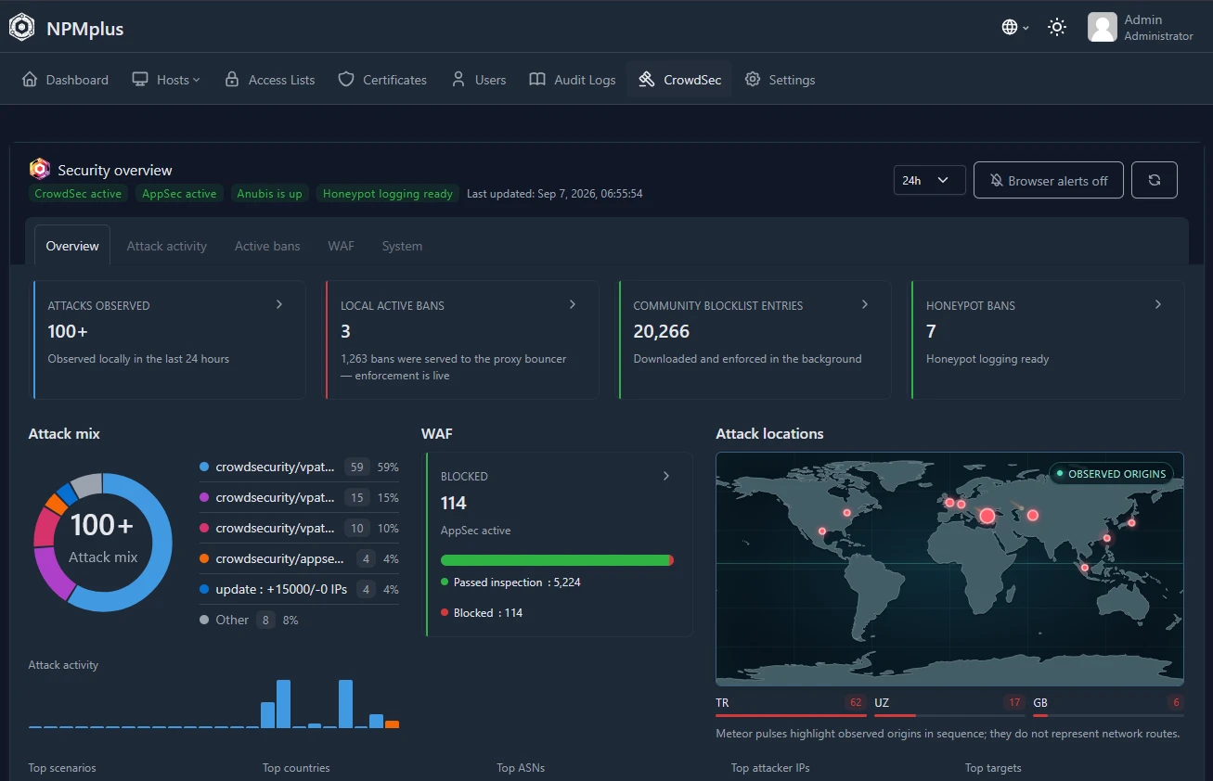Expand Local Active Bans card chevron

[x=573, y=304]
